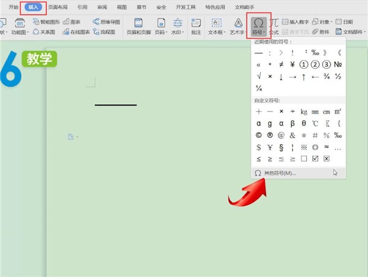The width and height of the screenshot is (368, 277).
Task: Insert the ≠ not-equal symbol
Action: click(282, 64)
